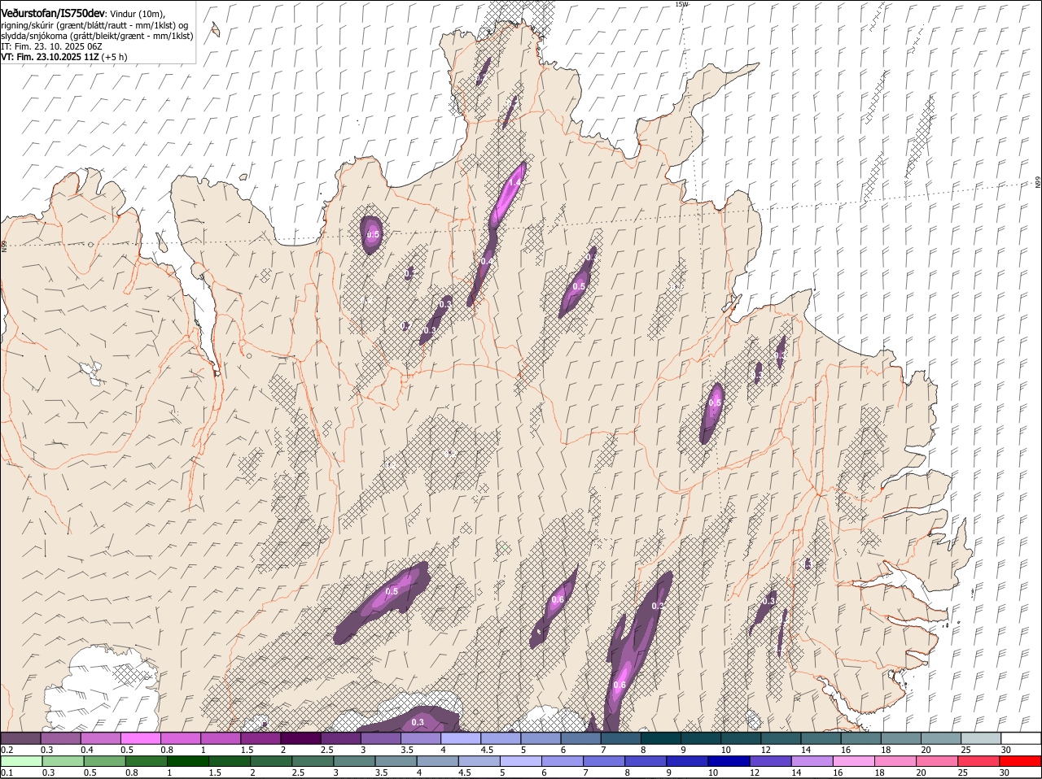
Task: Click the upper legend swatch starting at 0.4
Action: (101, 738)
